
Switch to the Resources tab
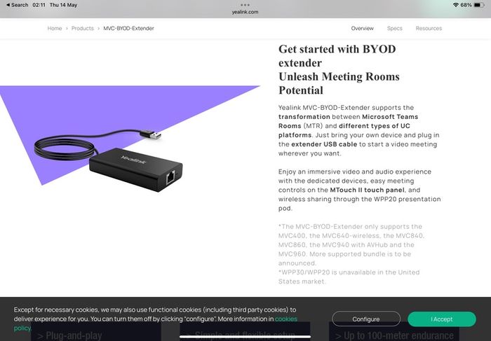[429, 28]
